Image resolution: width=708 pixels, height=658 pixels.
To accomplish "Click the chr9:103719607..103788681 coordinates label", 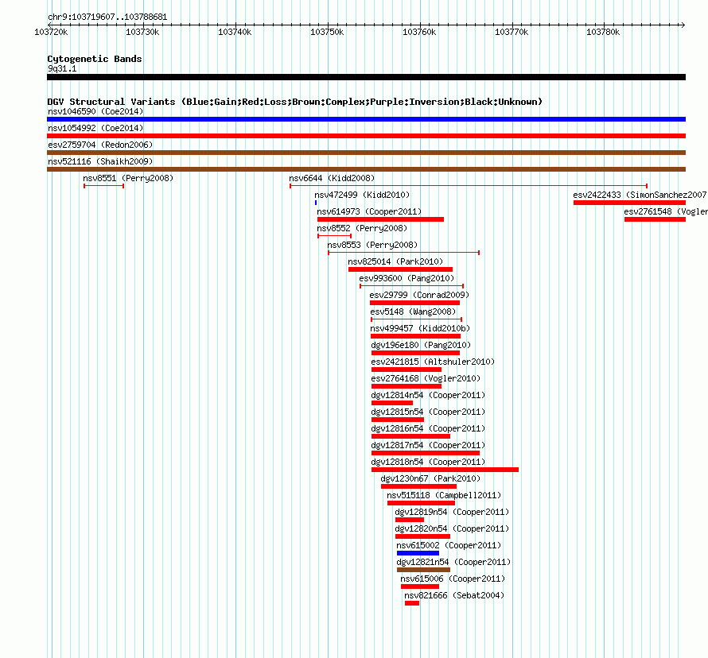I will (107, 17).
